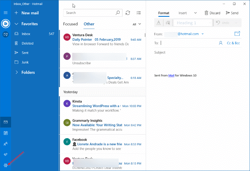Expand more ribbon tabs chevron

[195, 13]
